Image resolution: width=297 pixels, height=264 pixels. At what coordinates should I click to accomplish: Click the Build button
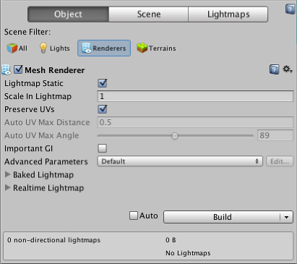tap(222, 217)
